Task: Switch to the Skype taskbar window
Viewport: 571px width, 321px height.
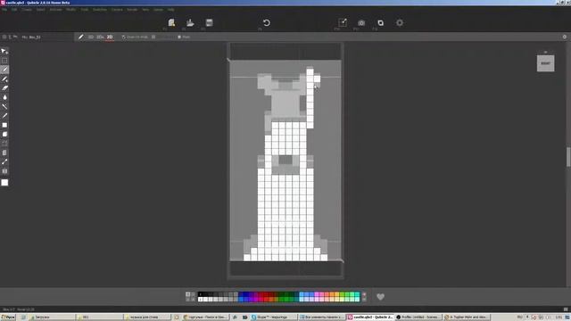Action: pos(273,317)
